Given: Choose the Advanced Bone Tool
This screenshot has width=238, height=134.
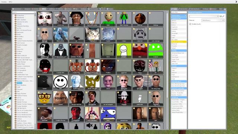Looking at the screenshot, I should click(x=179, y=53).
